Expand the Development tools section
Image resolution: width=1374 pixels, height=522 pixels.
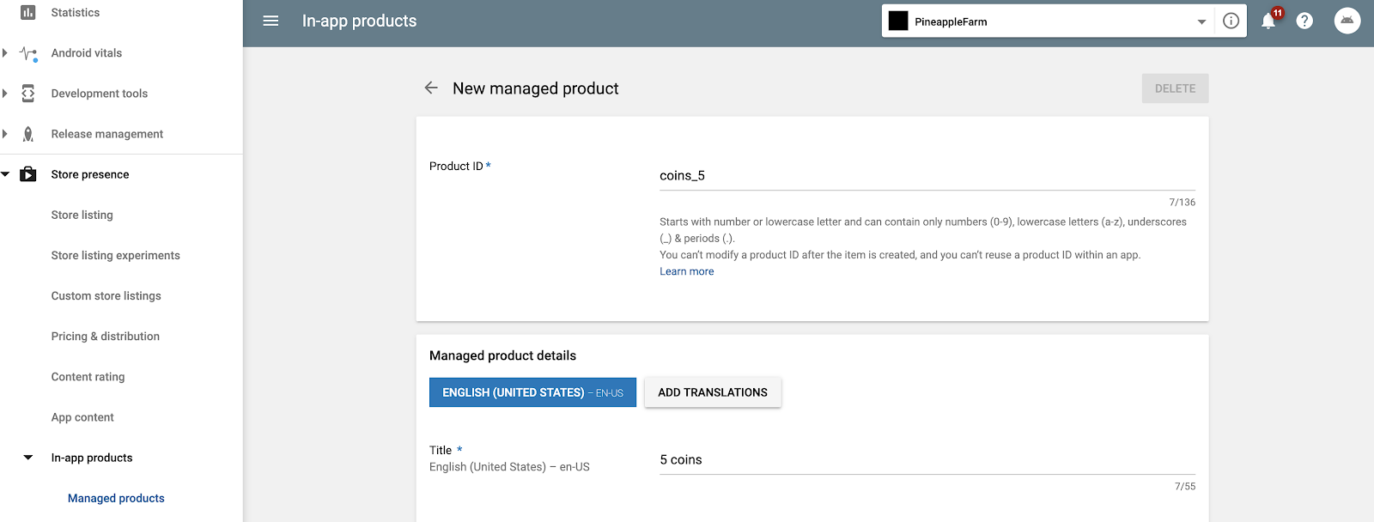click(5, 94)
